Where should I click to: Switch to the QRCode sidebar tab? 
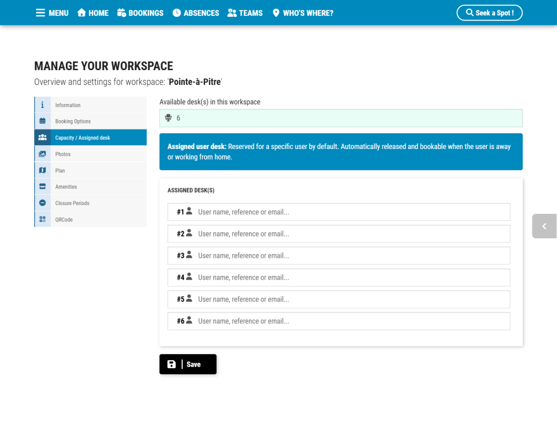pyautogui.click(x=91, y=219)
